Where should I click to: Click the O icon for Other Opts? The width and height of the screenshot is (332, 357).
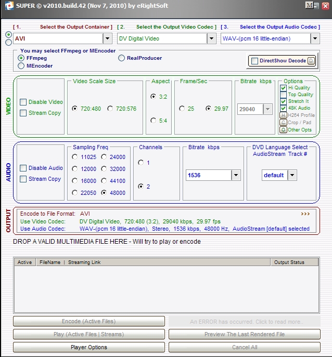(x=283, y=130)
